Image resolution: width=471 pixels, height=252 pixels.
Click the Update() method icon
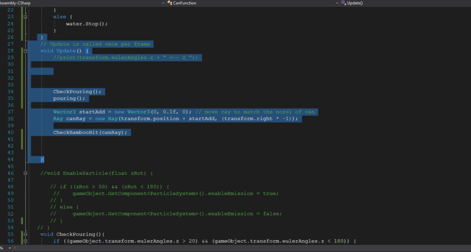pyautogui.click(x=344, y=3)
